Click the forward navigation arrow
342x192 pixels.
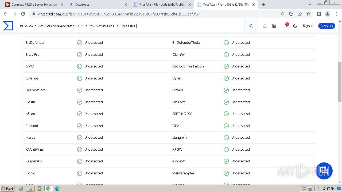tap(14, 14)
